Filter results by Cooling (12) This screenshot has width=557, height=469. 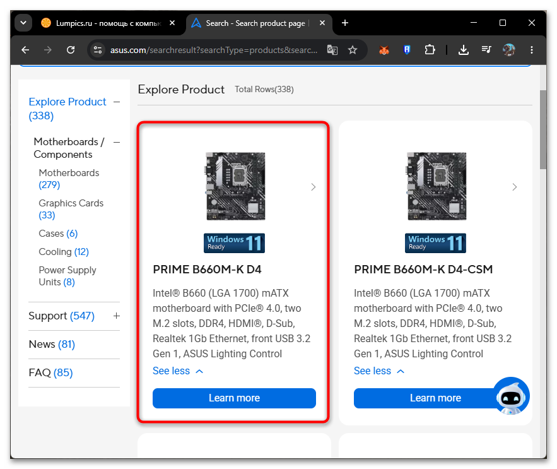click(x=64, y=252)
